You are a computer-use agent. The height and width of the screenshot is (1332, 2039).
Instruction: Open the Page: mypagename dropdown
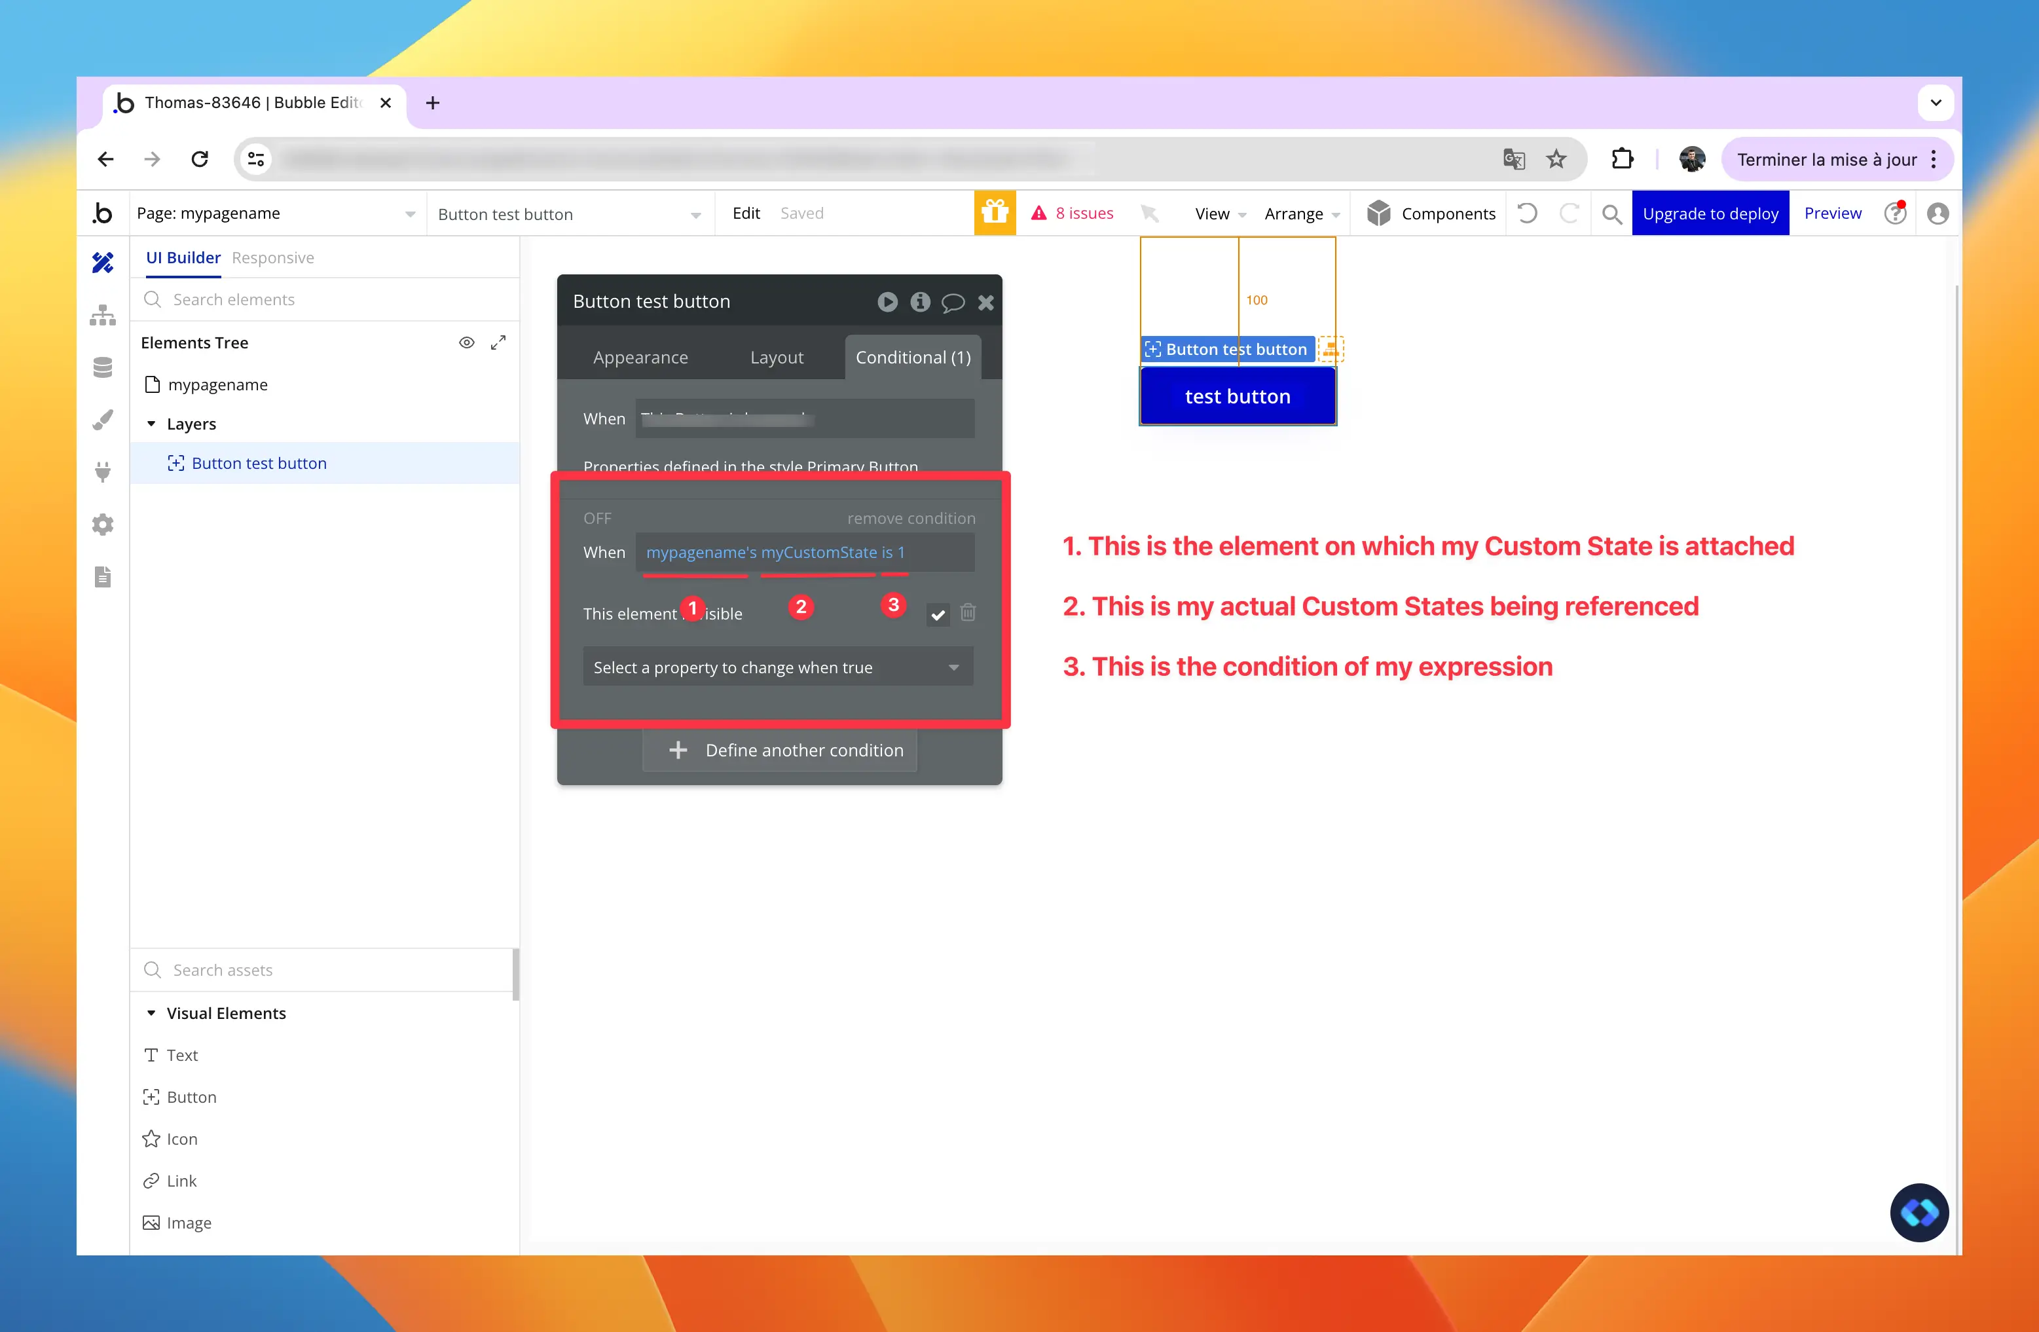point(276,213)
